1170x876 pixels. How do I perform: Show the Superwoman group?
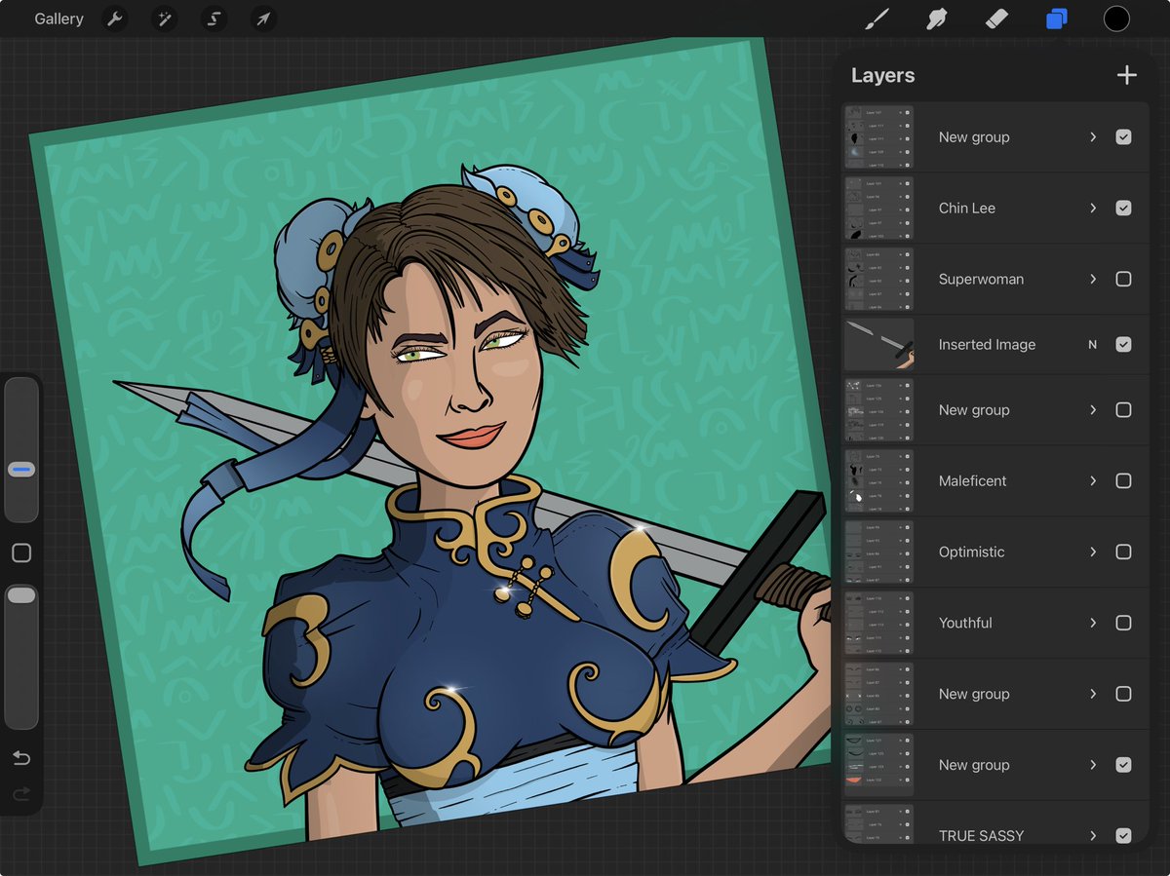(x=1123, y=279)
